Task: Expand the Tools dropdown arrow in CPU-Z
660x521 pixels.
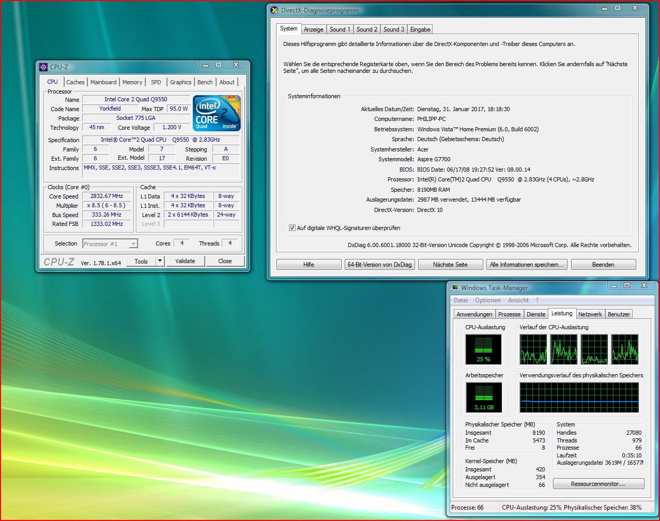Action: click(x=160, y=261)
